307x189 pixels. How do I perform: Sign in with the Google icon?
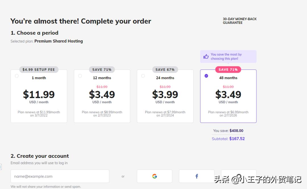[x=154, y=176]
